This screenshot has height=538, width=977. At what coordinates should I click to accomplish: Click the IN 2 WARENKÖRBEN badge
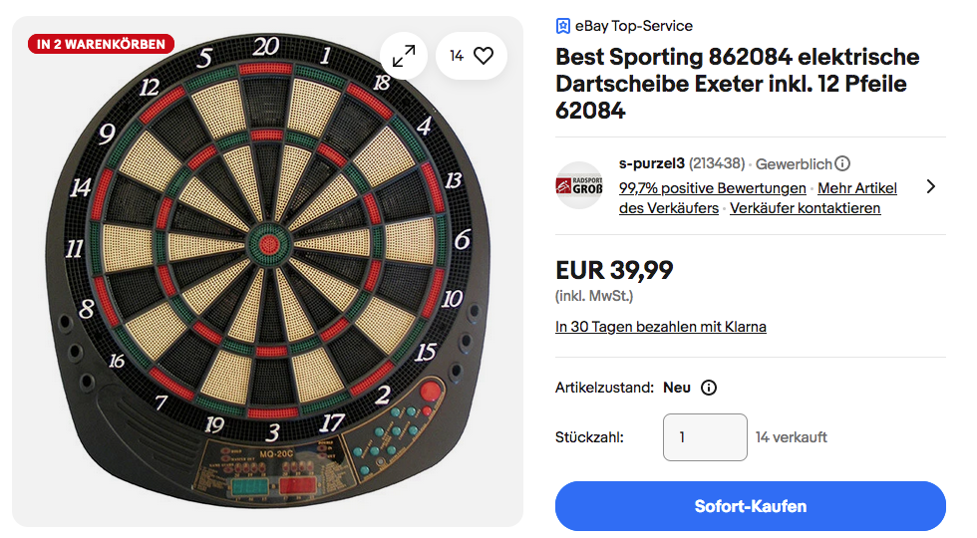coord(102,44)
